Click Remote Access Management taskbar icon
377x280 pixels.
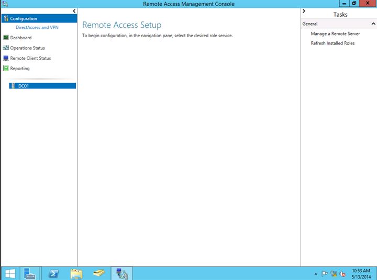coord(122,273)
